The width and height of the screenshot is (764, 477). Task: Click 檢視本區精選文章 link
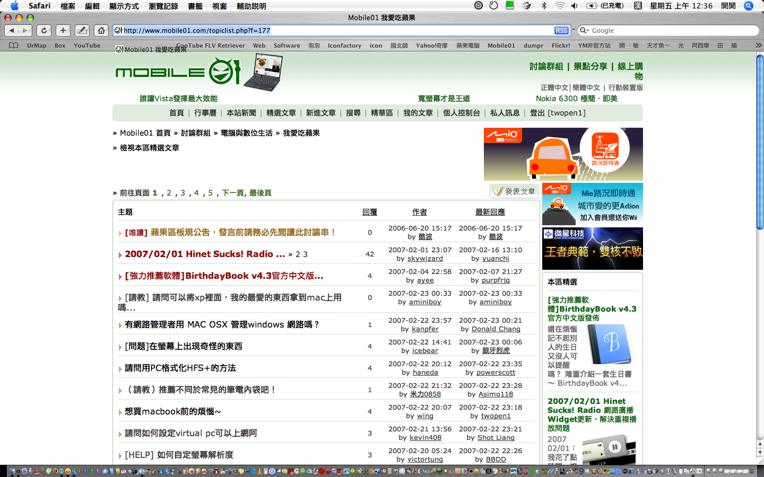pyautogui.click(x=150, y=148)
